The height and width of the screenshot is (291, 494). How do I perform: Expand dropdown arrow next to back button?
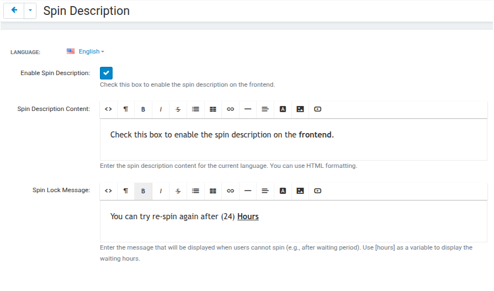pos(30,10)
